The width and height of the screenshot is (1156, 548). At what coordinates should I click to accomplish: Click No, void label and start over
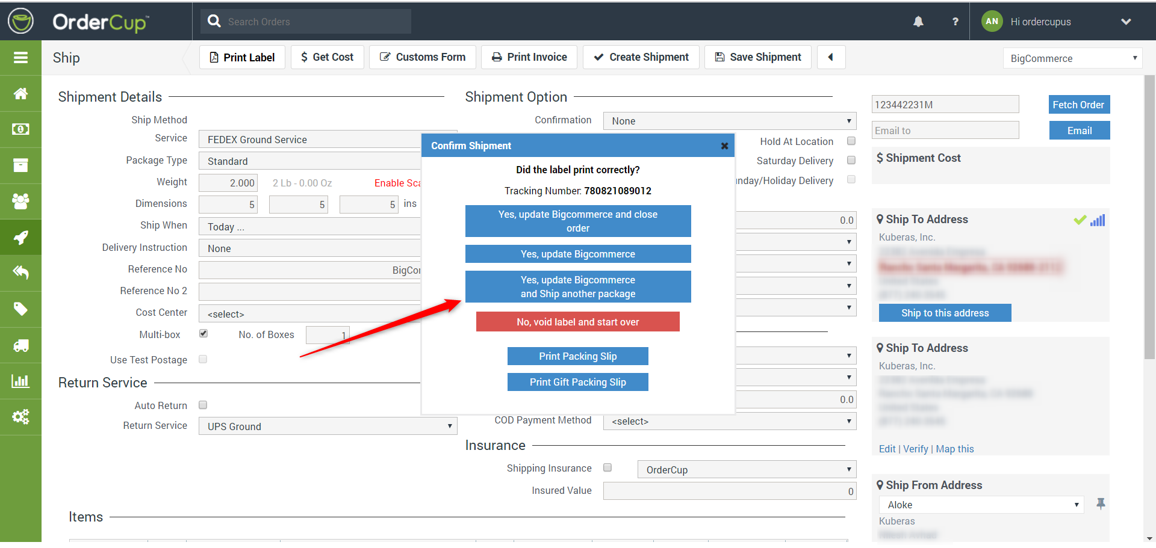point(578,322)
